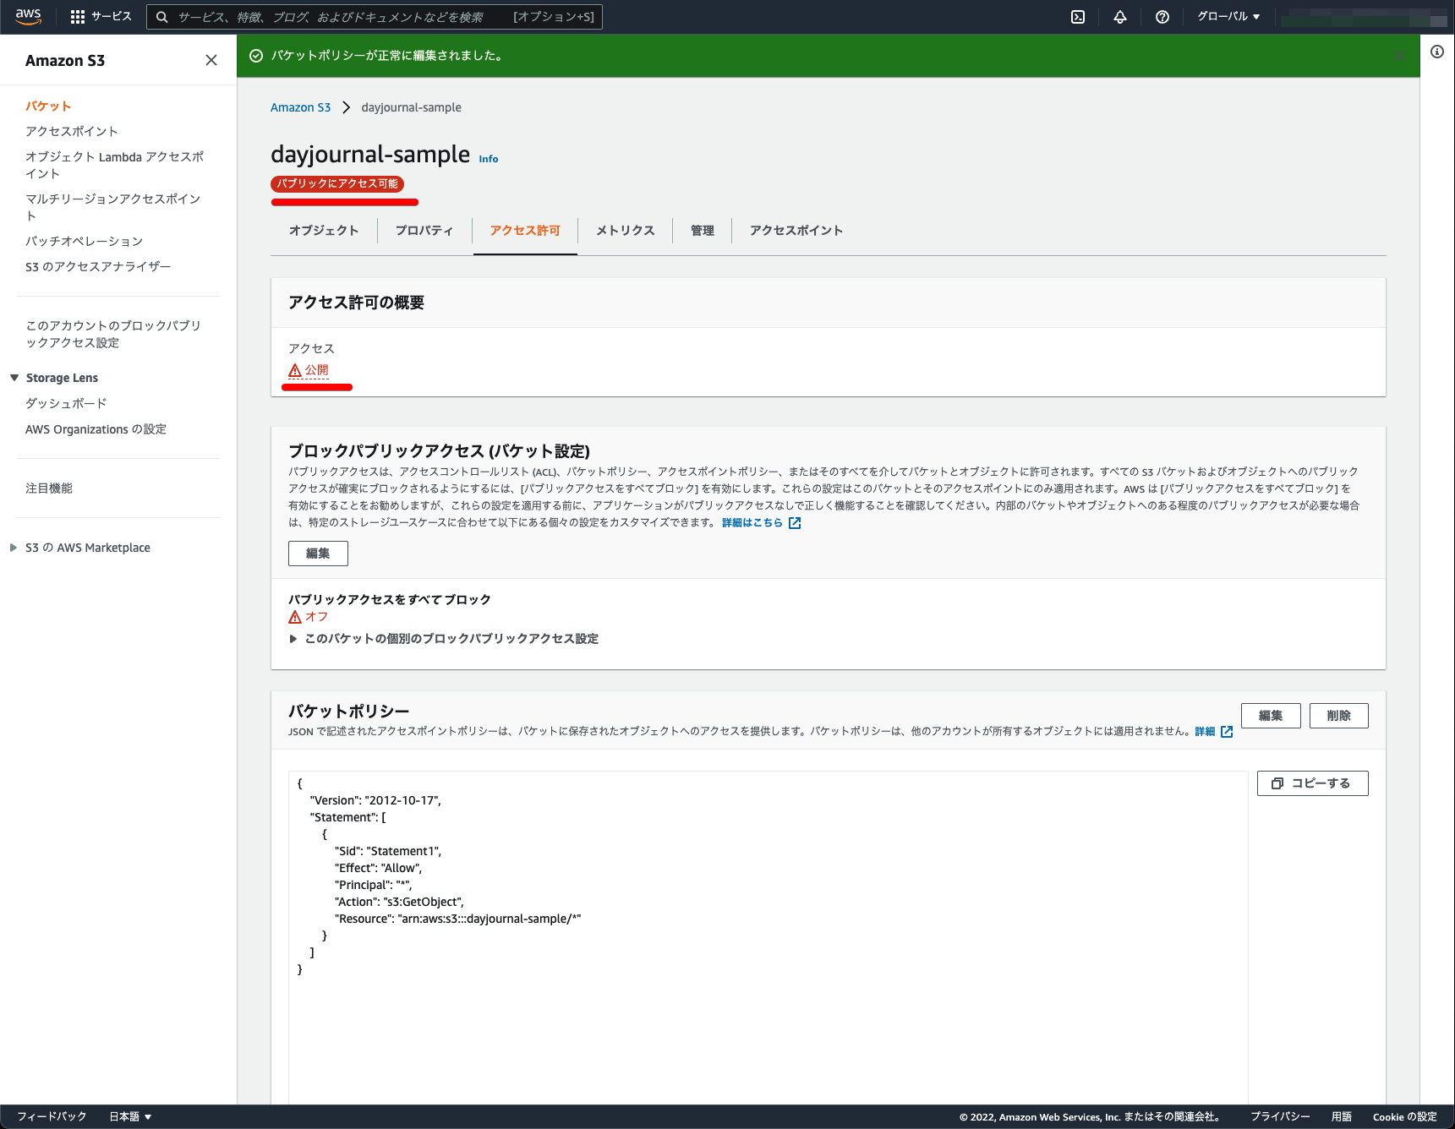
Task: Click 編集 for block public access
Action: click(x=318, y=554)
